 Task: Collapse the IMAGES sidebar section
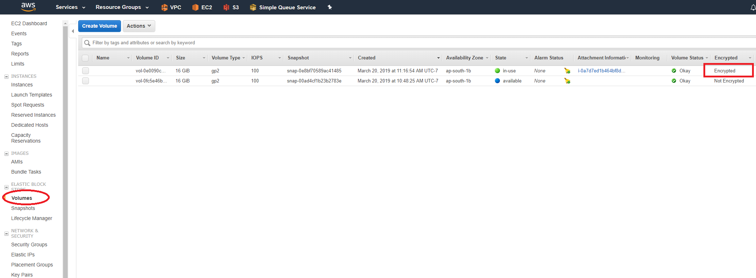6,153
